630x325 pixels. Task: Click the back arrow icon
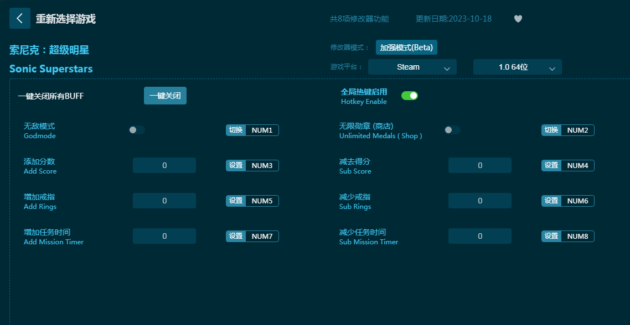20,18
